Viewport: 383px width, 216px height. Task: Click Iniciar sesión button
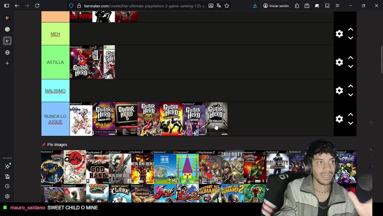tap(276, 6)
